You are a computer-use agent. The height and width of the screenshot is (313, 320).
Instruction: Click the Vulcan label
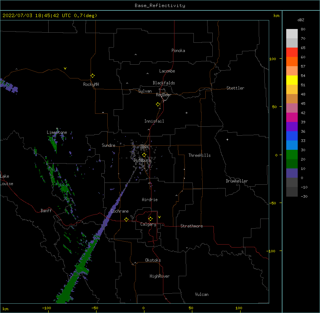pos(202,294)
